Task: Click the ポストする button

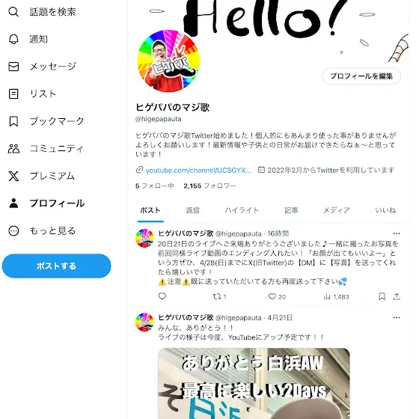Action: pos(56,266)
